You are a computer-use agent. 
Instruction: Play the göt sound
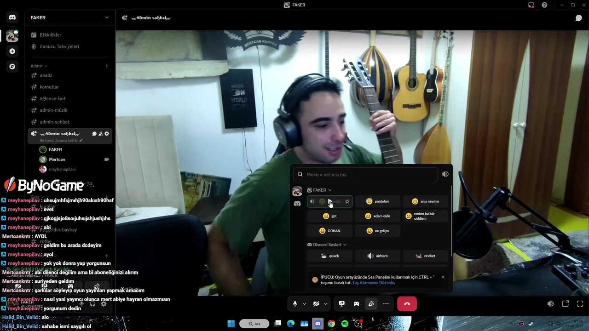329,216
